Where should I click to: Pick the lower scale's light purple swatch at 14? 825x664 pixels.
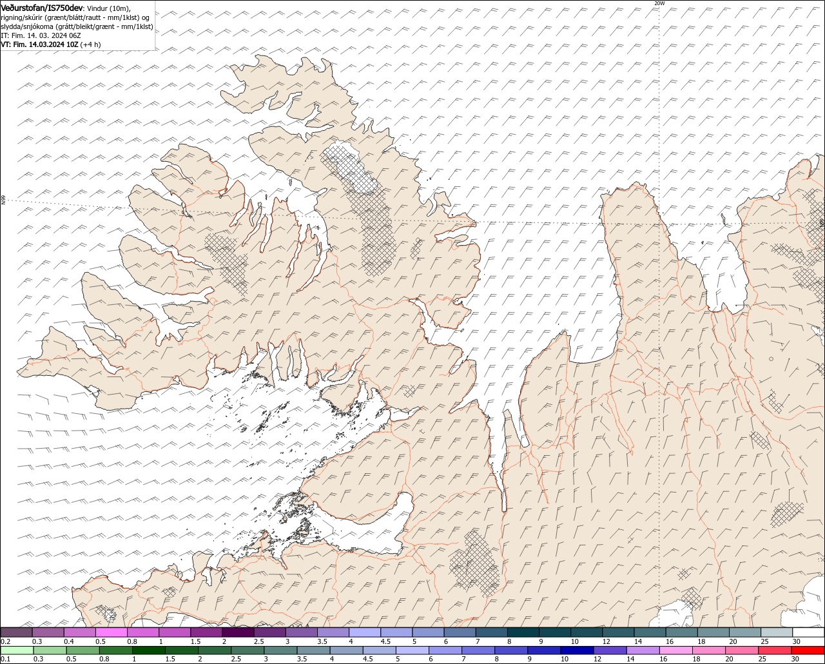(x=643, y=650)
